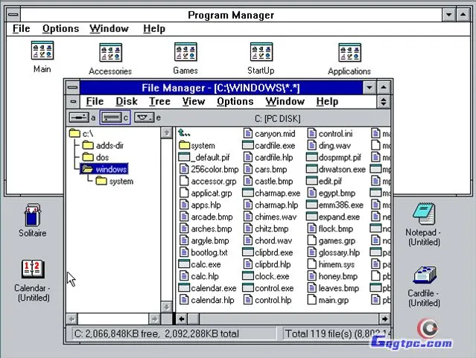Screen dimensions: 476x358
Task: Open the Disk menu in File Manager
Action: [x=126, y=101]
